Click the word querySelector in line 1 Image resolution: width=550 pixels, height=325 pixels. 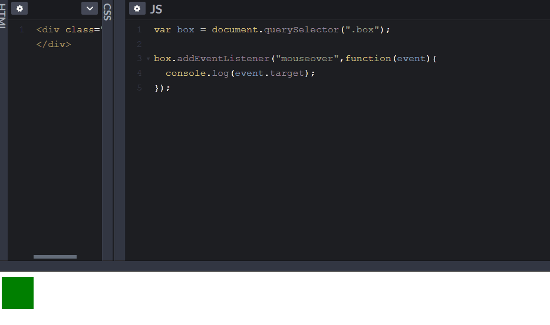pos(301,30)
